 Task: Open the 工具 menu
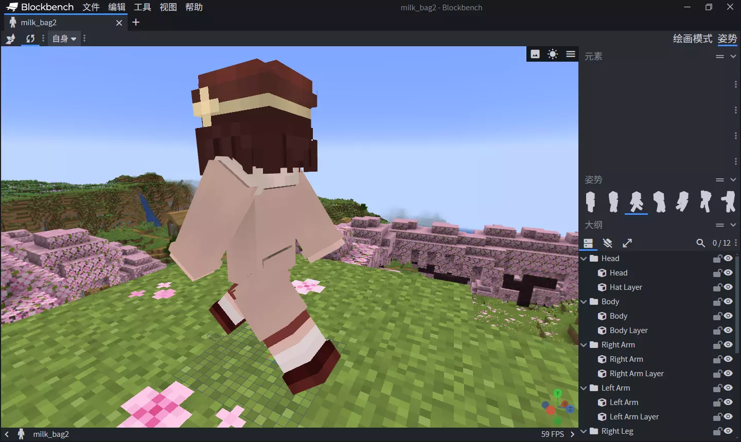(x=143, y=7)
